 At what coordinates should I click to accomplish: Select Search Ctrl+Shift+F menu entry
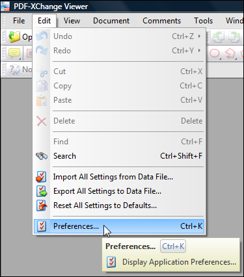click(x=119, y=156)
